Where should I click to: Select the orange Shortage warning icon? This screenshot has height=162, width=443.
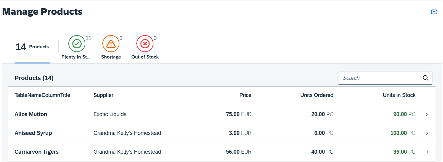tap(111, 44)
